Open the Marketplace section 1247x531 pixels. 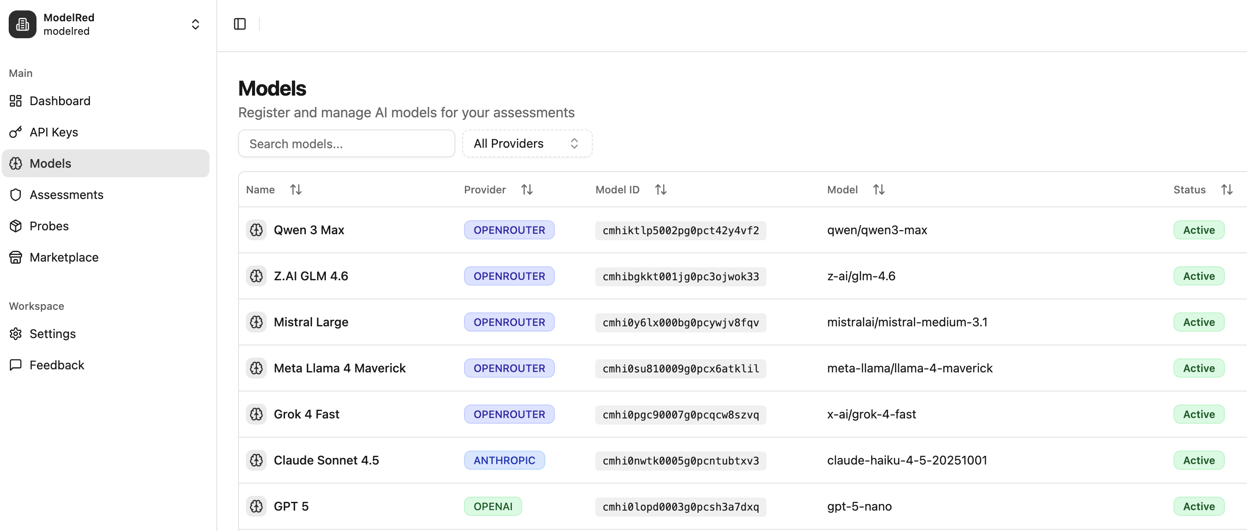[x=64, y=257]
